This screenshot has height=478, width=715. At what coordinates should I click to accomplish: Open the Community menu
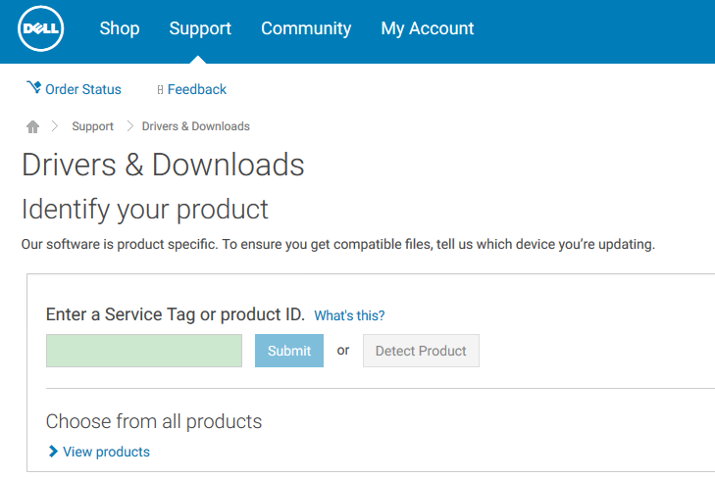[x=306, y=28]
